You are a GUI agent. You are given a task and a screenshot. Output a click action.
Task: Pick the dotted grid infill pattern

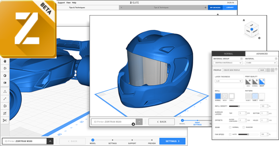click(248, 96)
